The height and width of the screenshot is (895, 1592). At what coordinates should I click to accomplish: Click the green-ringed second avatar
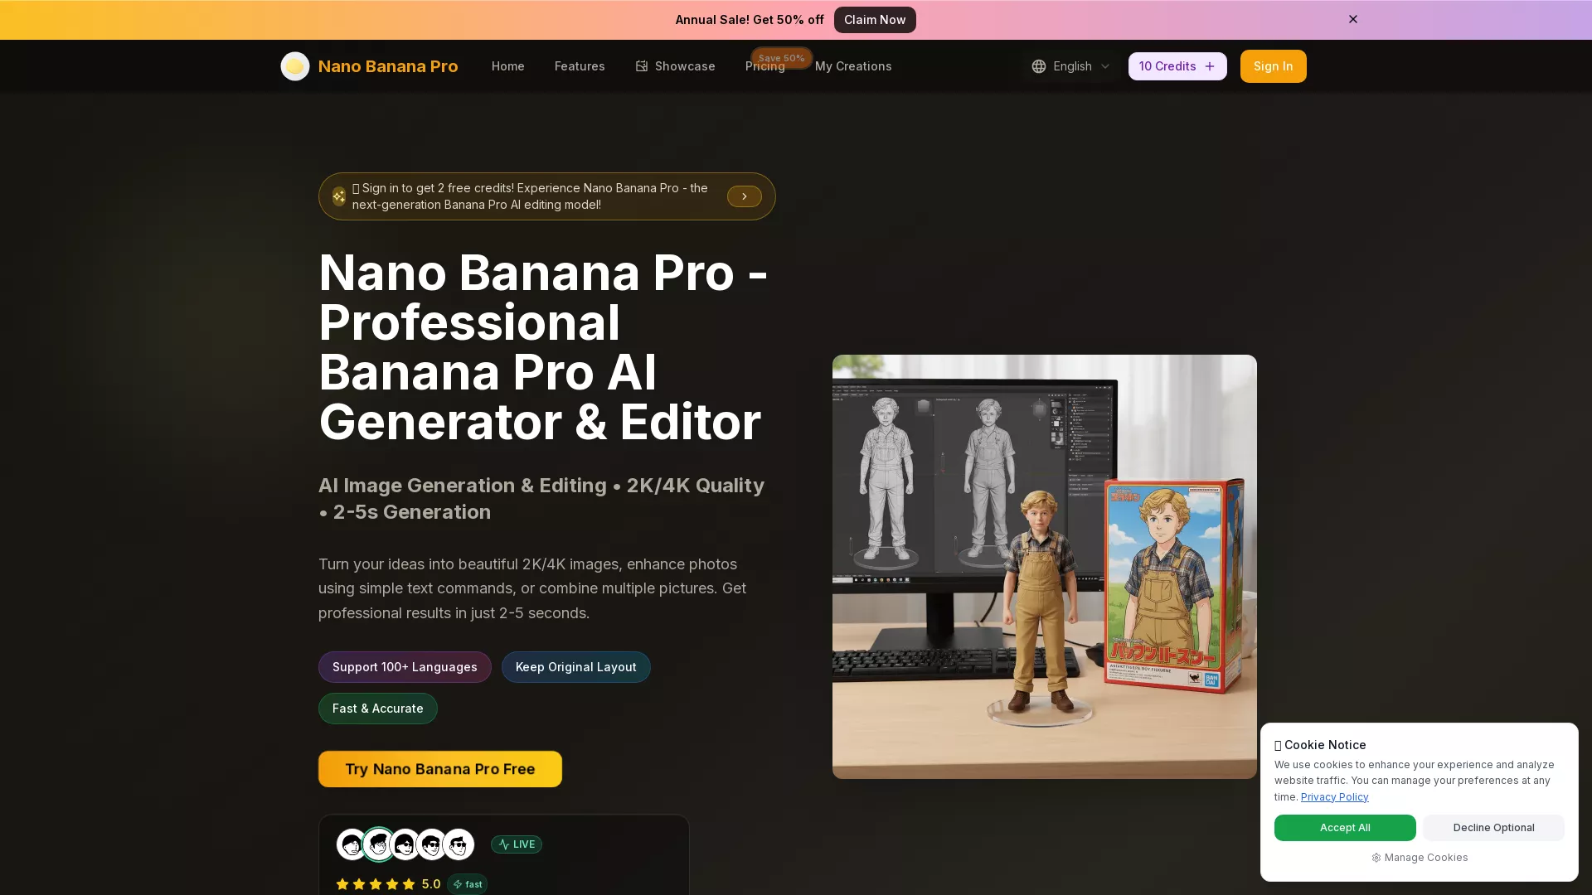(379, 844)
